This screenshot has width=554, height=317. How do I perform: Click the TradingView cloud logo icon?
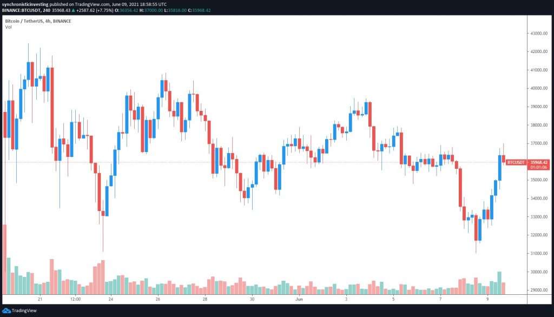coord(6,311)
